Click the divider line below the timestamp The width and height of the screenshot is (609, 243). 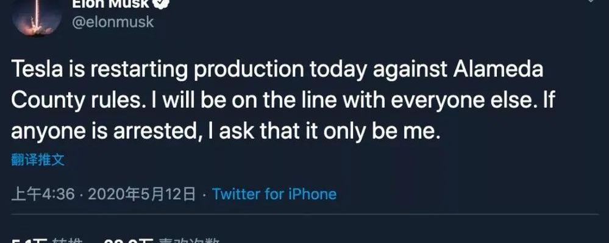tap(305, 214)
